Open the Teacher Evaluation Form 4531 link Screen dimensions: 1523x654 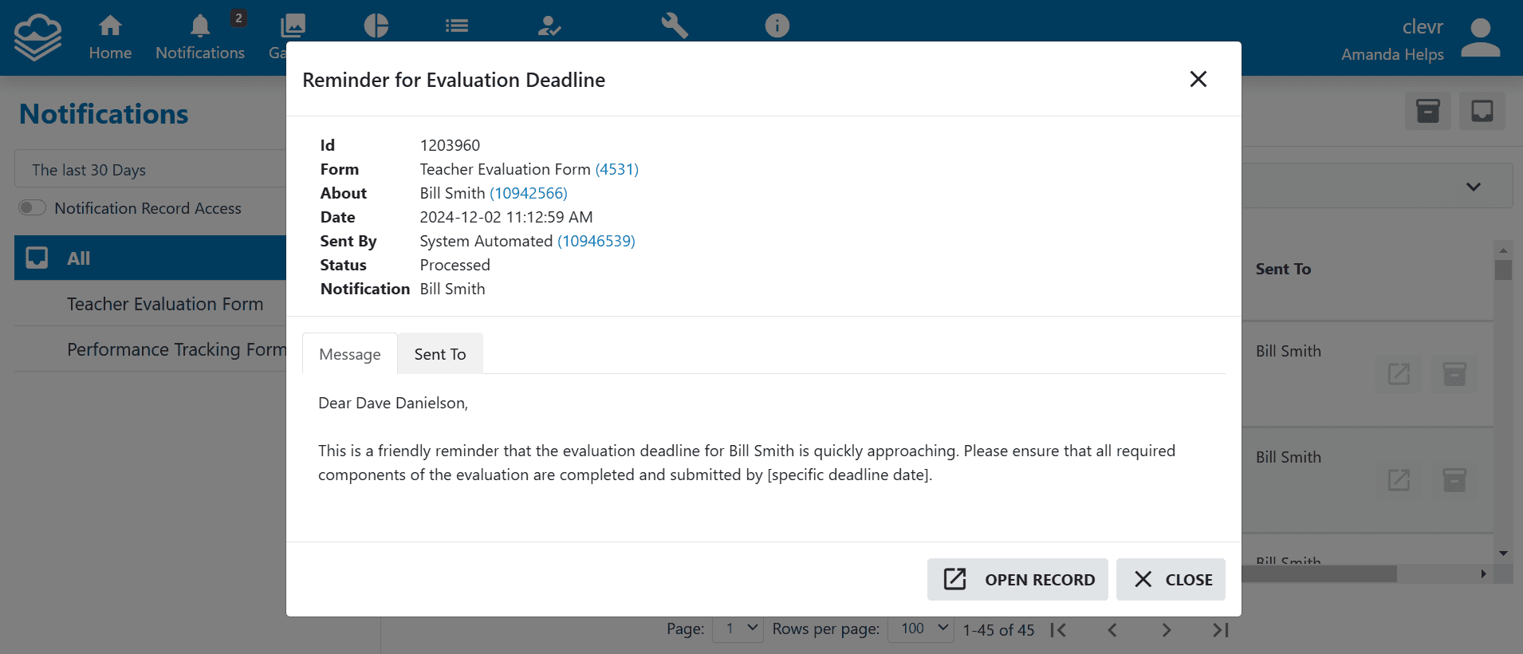tap(616, 169)
